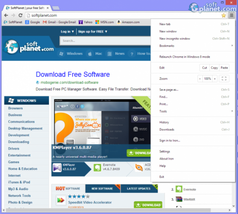238x214 pixels.
Task: Open a new tab with tab button
Action: (56, 8)
